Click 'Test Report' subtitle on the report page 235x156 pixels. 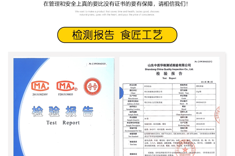169,78
